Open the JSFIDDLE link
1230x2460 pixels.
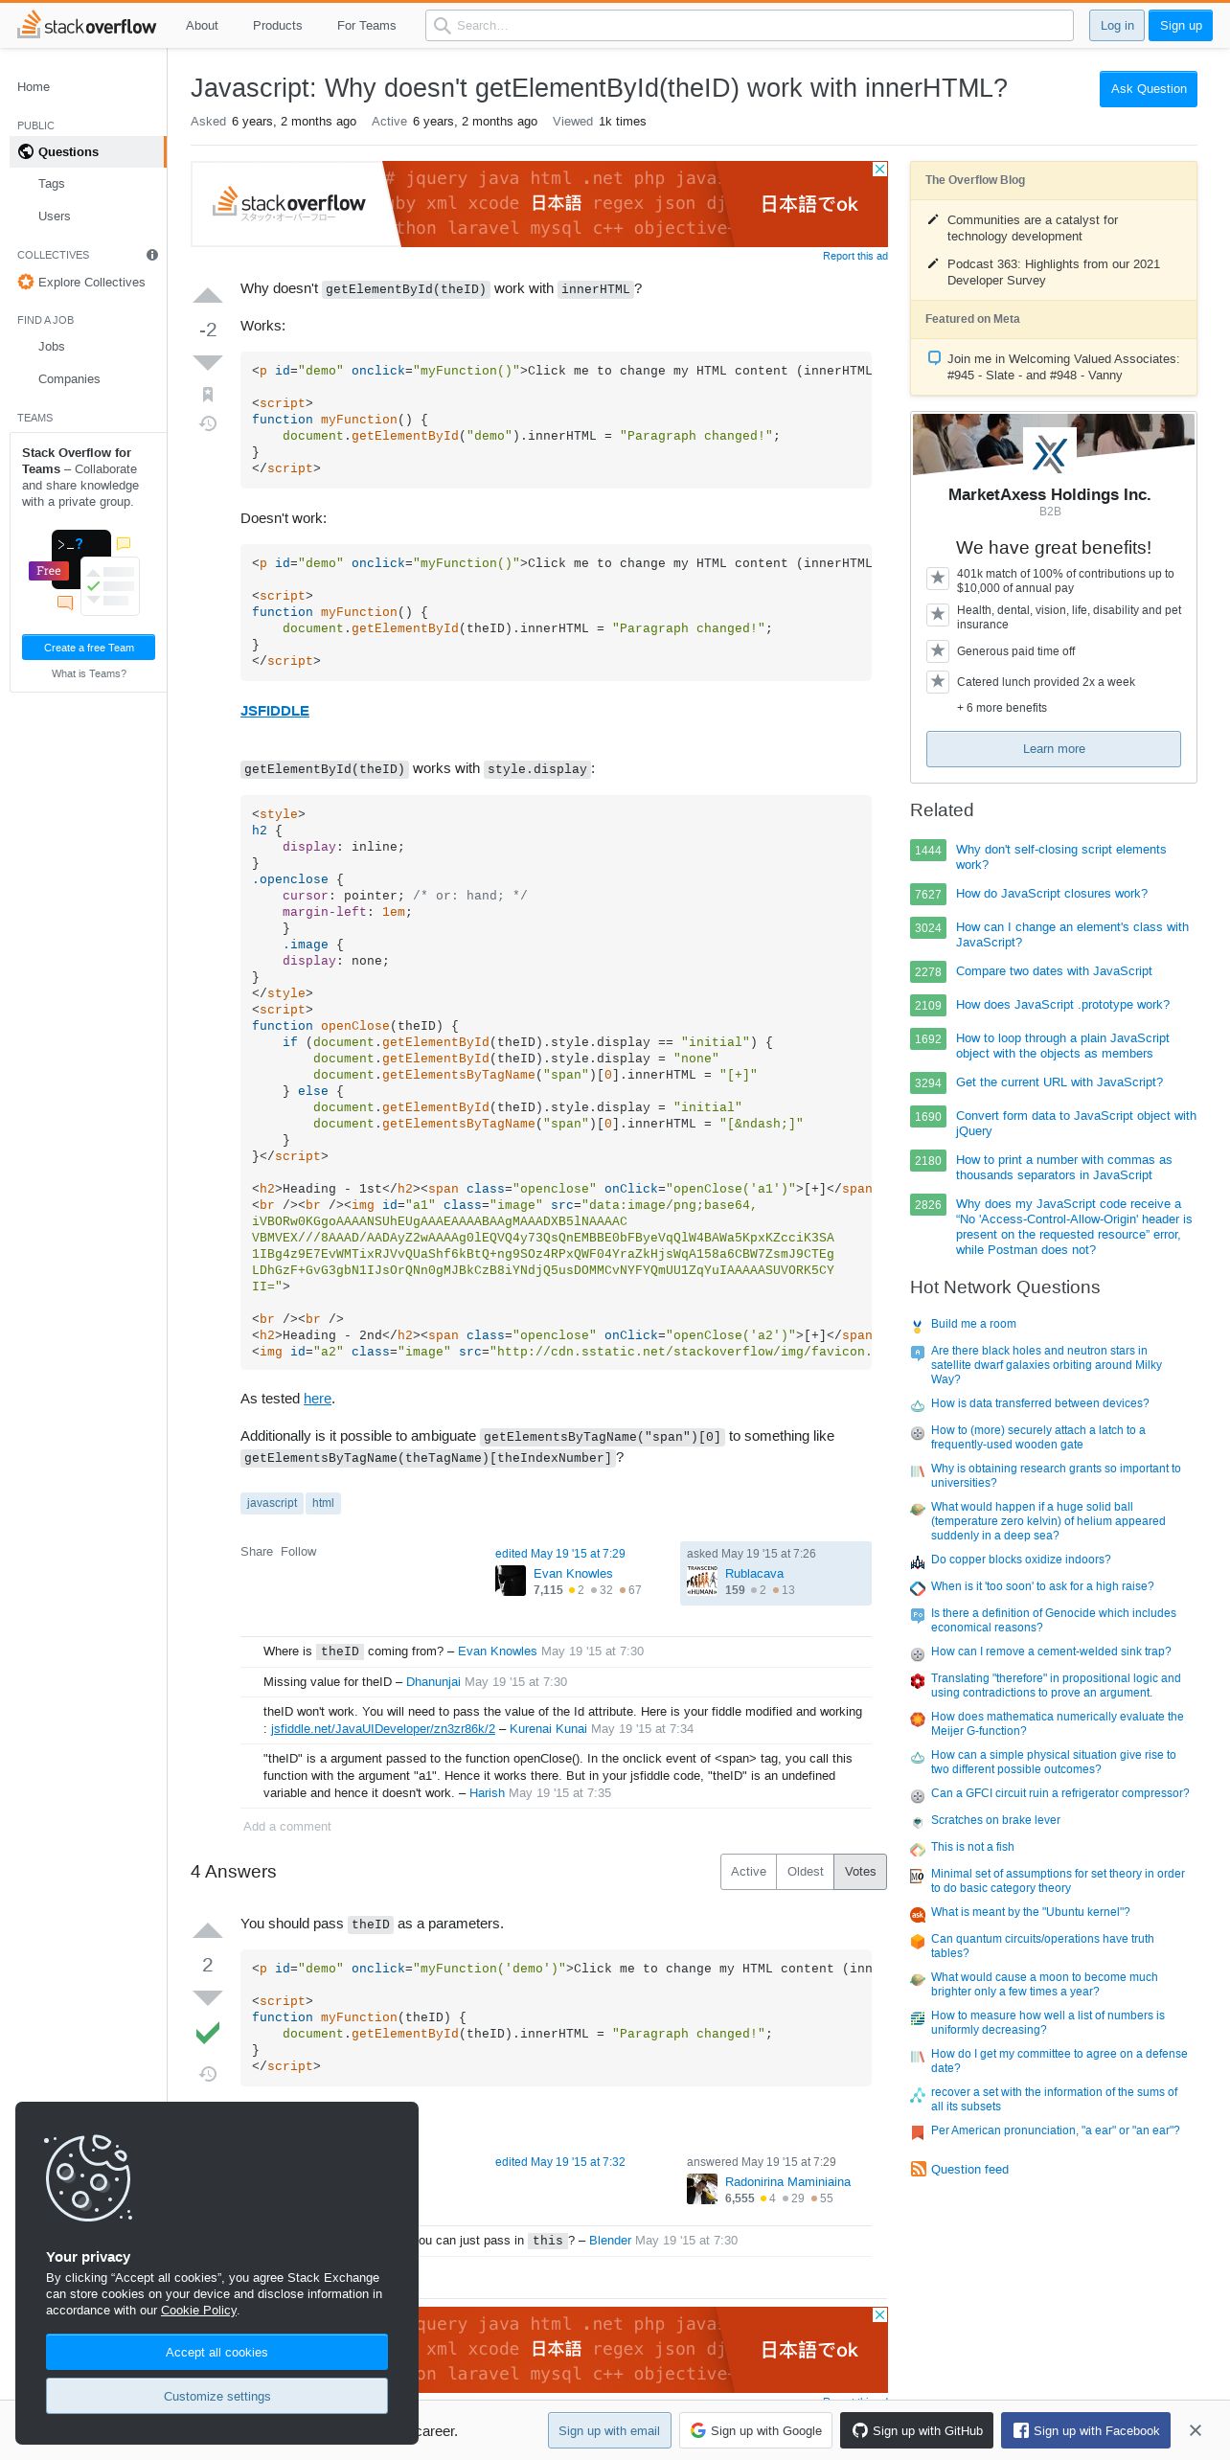[275, 711]
